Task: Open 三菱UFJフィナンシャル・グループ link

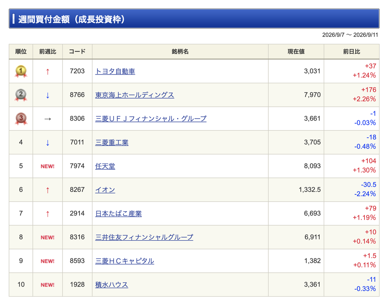Action: 151,119
